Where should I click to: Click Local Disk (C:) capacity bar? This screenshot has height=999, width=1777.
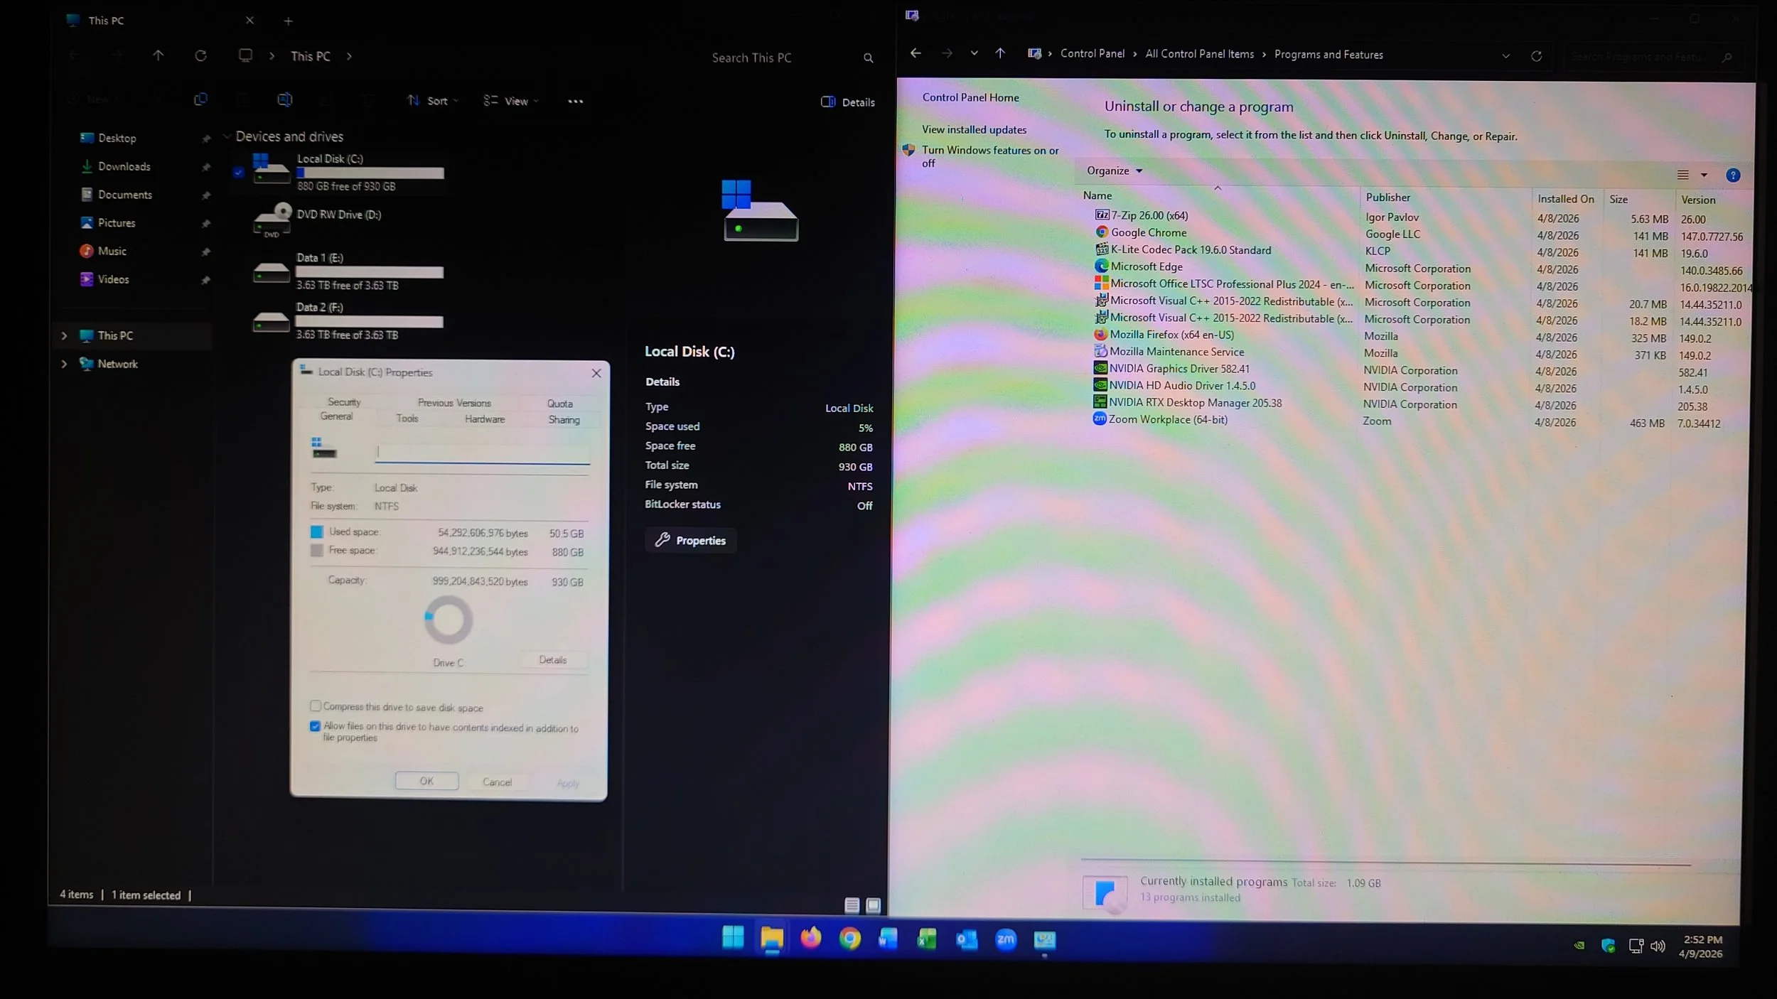point(370,173)
